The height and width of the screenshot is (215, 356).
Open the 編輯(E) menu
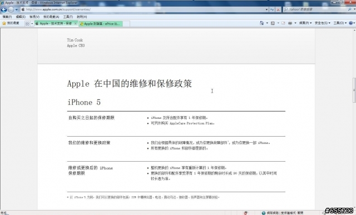click(21, 17)
